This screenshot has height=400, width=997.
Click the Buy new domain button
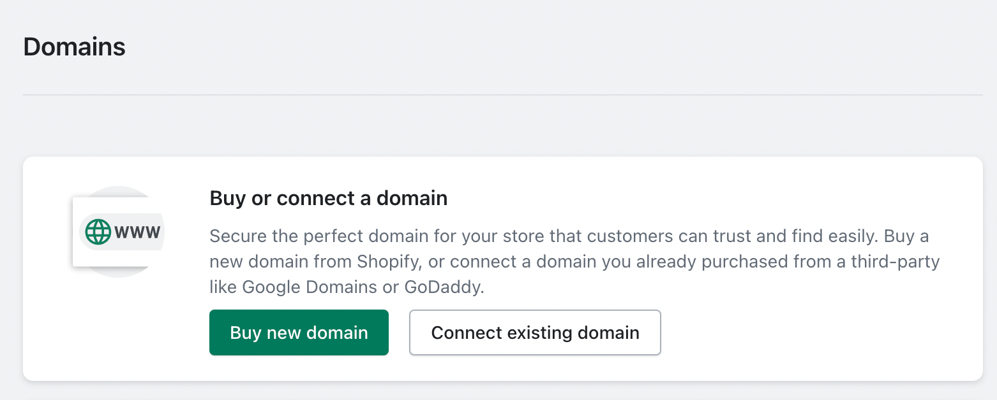coord(299,332)
